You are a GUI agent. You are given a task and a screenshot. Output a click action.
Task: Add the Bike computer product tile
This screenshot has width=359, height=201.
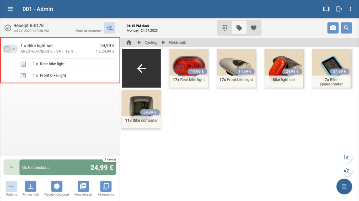click(x=141, y=109)
